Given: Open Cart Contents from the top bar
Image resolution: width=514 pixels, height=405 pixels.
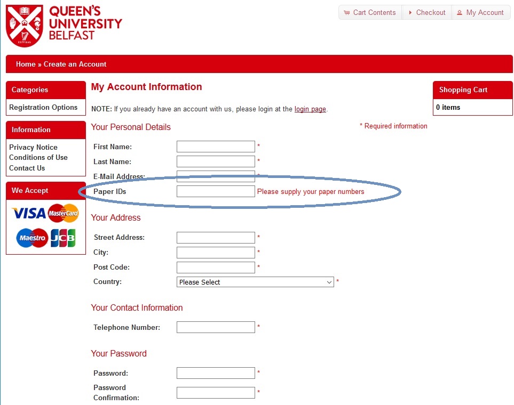Looking at the screenshot, I should click(x=369, y=13).
